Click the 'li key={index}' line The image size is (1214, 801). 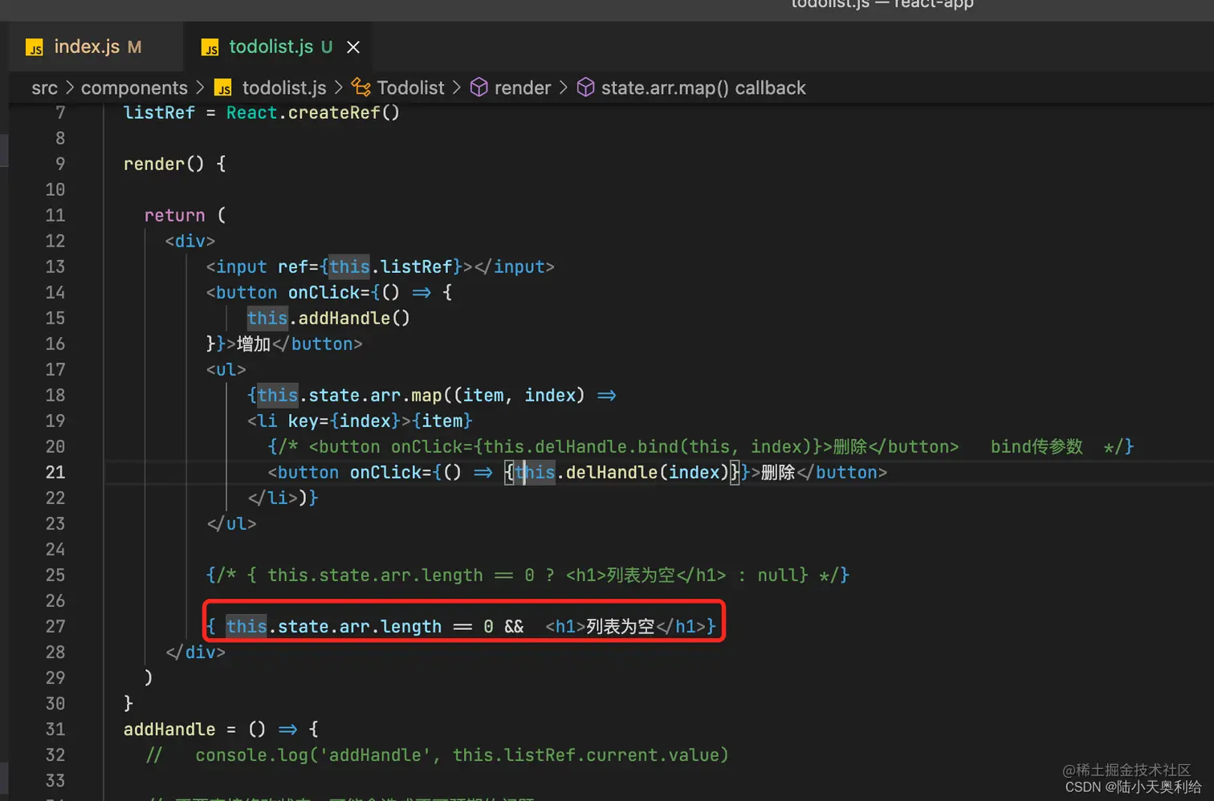click(x=360, y=421)
